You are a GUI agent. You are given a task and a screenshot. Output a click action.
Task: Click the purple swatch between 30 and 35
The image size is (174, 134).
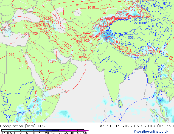[61, 130]
